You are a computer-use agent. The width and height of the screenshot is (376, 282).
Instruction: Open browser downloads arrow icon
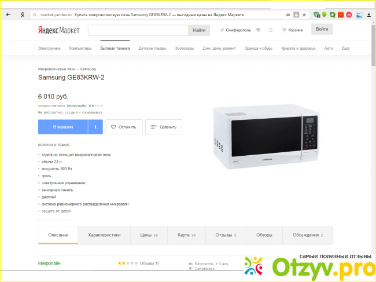click(x=369, y=15)
